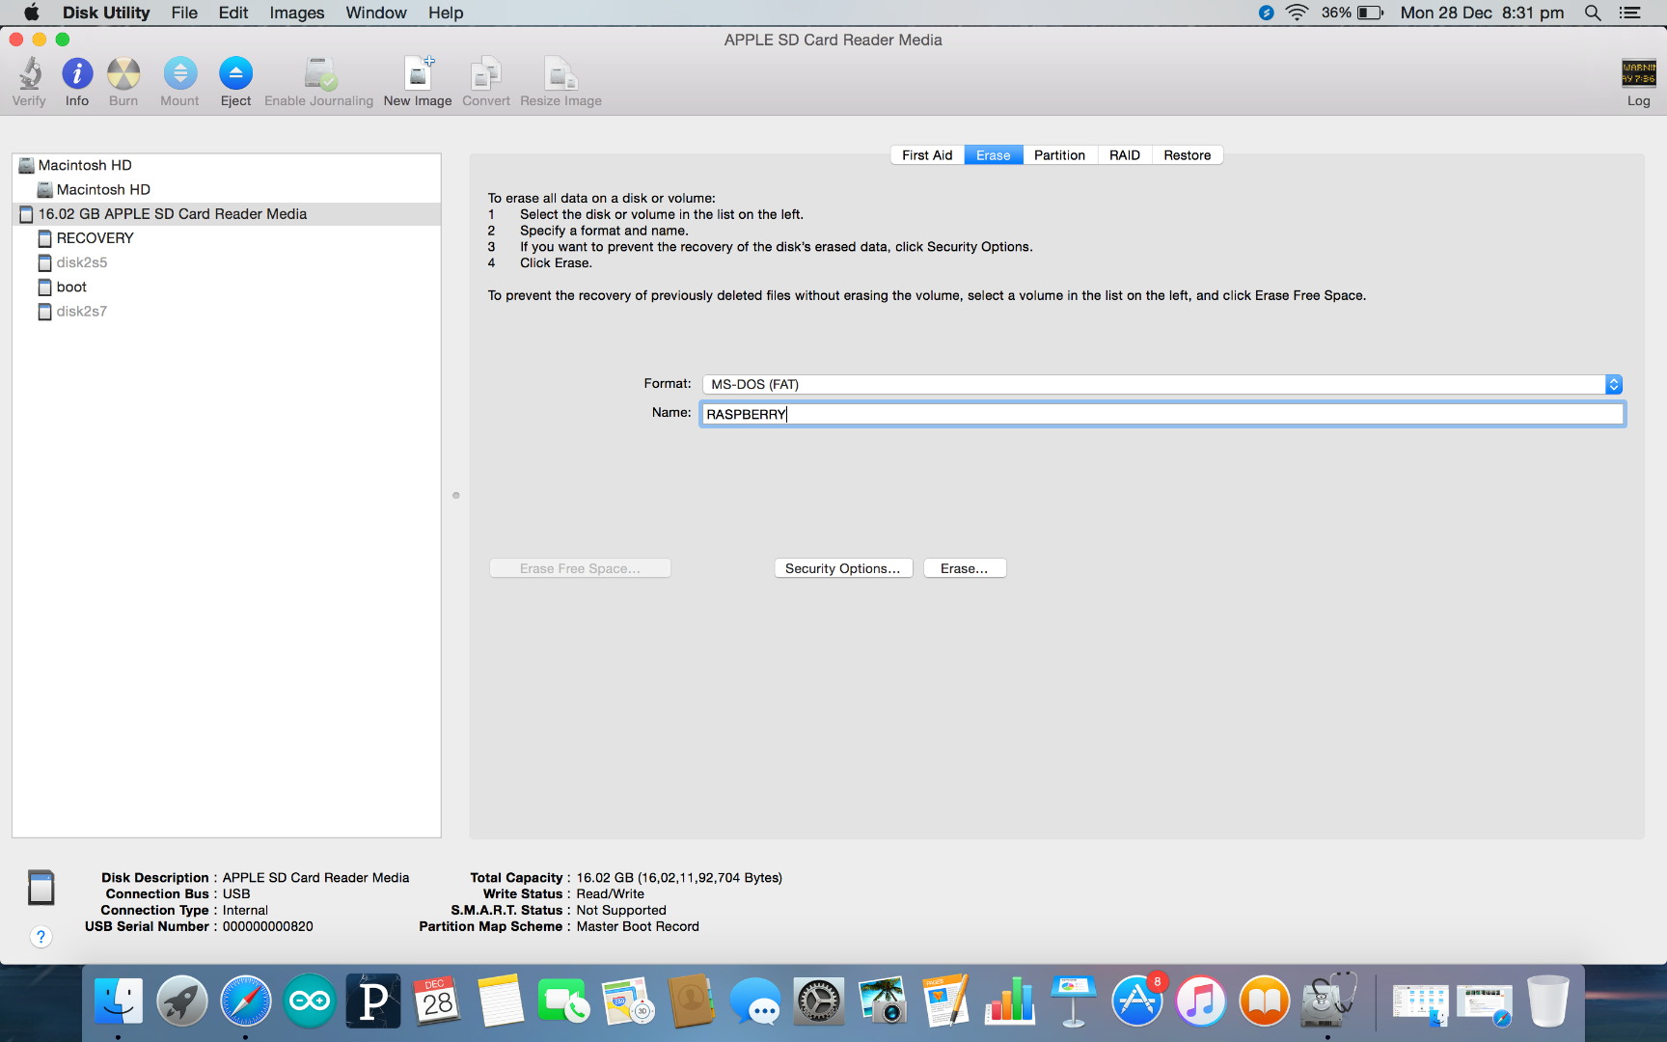The image size is (1667, 1042).
Task: Open the RAID tab
Action: point(1125,155)
